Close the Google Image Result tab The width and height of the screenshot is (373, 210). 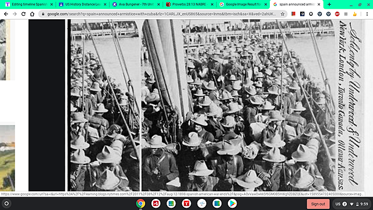pos(266,4)
